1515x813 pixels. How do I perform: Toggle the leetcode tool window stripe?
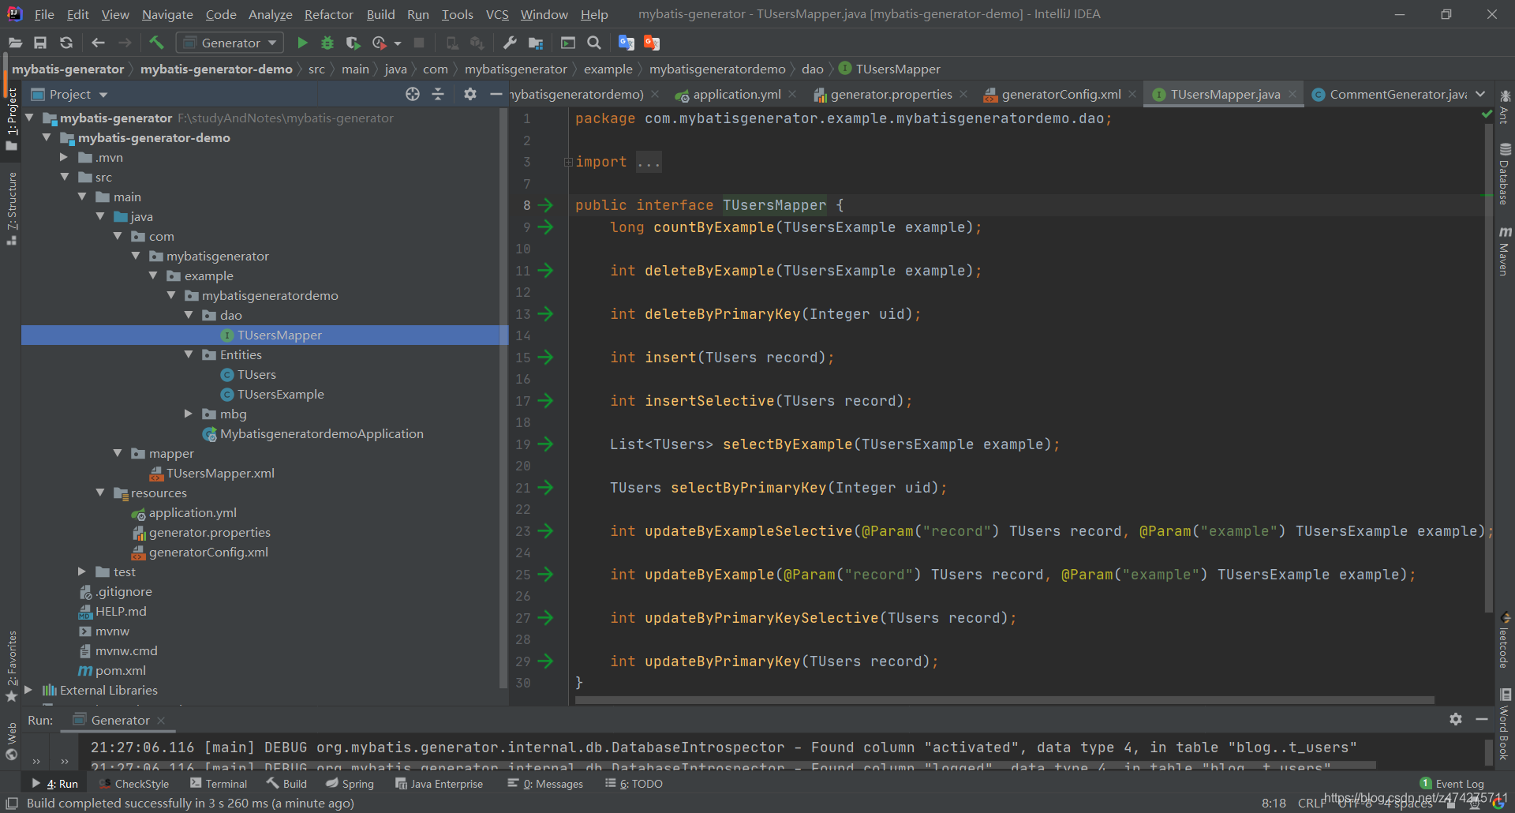pos(1505,640)
